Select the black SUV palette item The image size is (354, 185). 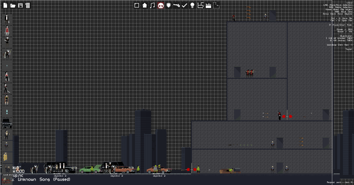point(7,123)
